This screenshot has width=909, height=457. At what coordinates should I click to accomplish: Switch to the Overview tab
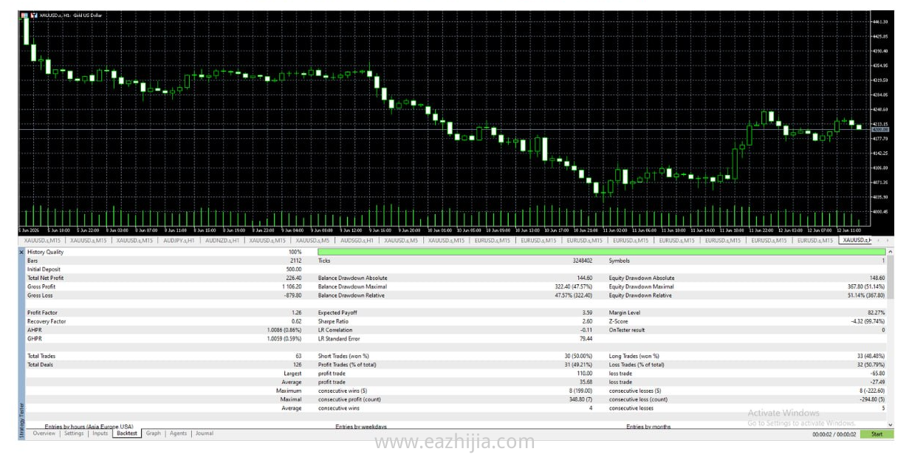44,434
